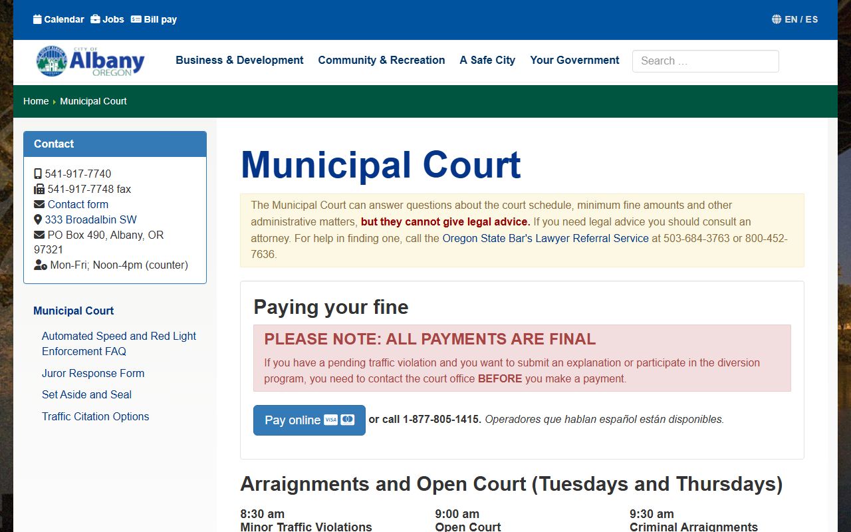Select Municipal Court sidebar heading
Image resolution: width=851 pixels, height=532 pixels.
click(x=73, y=311)
